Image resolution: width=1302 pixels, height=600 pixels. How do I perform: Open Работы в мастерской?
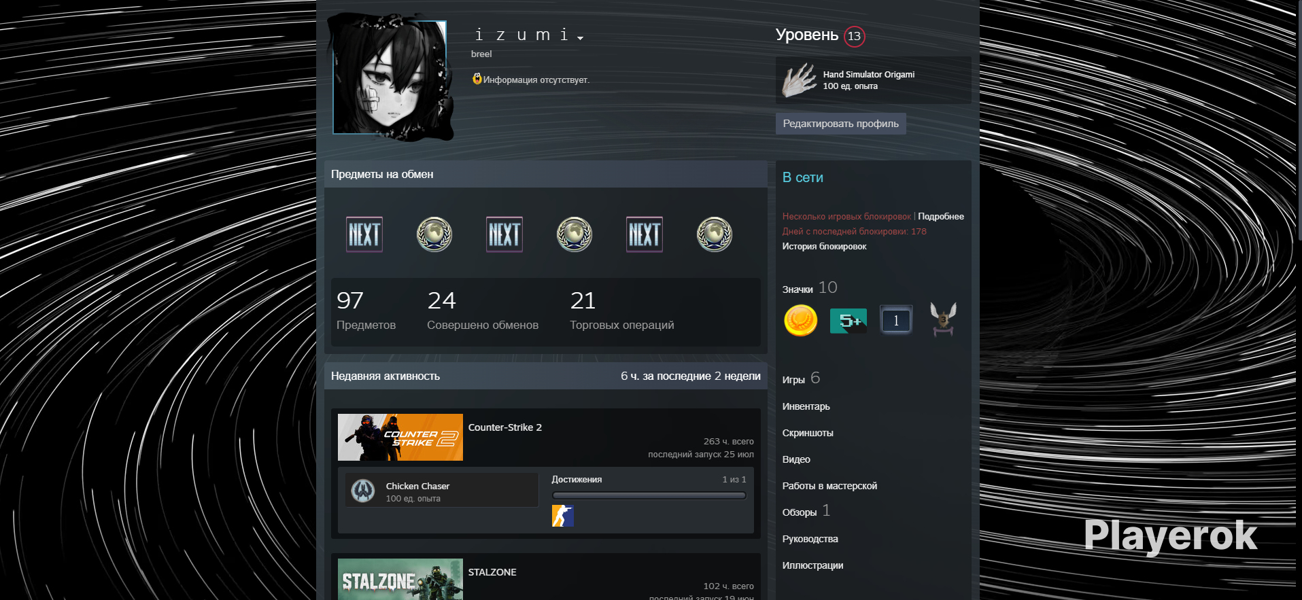point(829,486)
